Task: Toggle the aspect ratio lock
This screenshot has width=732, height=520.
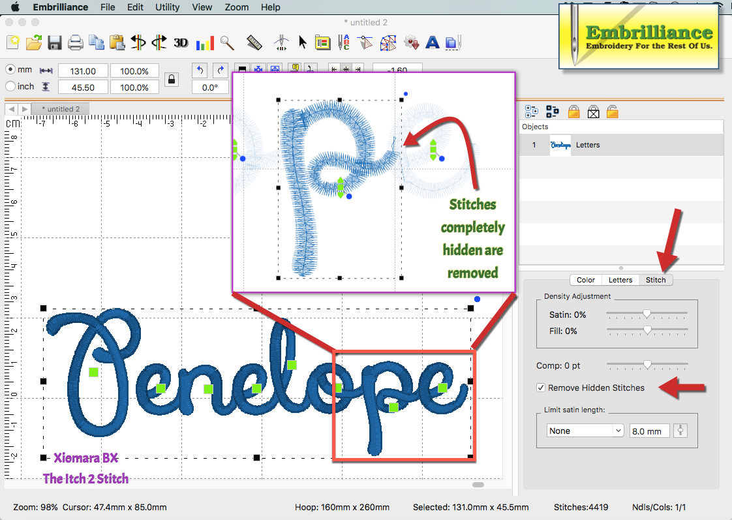Action: (x=172, y=80)
